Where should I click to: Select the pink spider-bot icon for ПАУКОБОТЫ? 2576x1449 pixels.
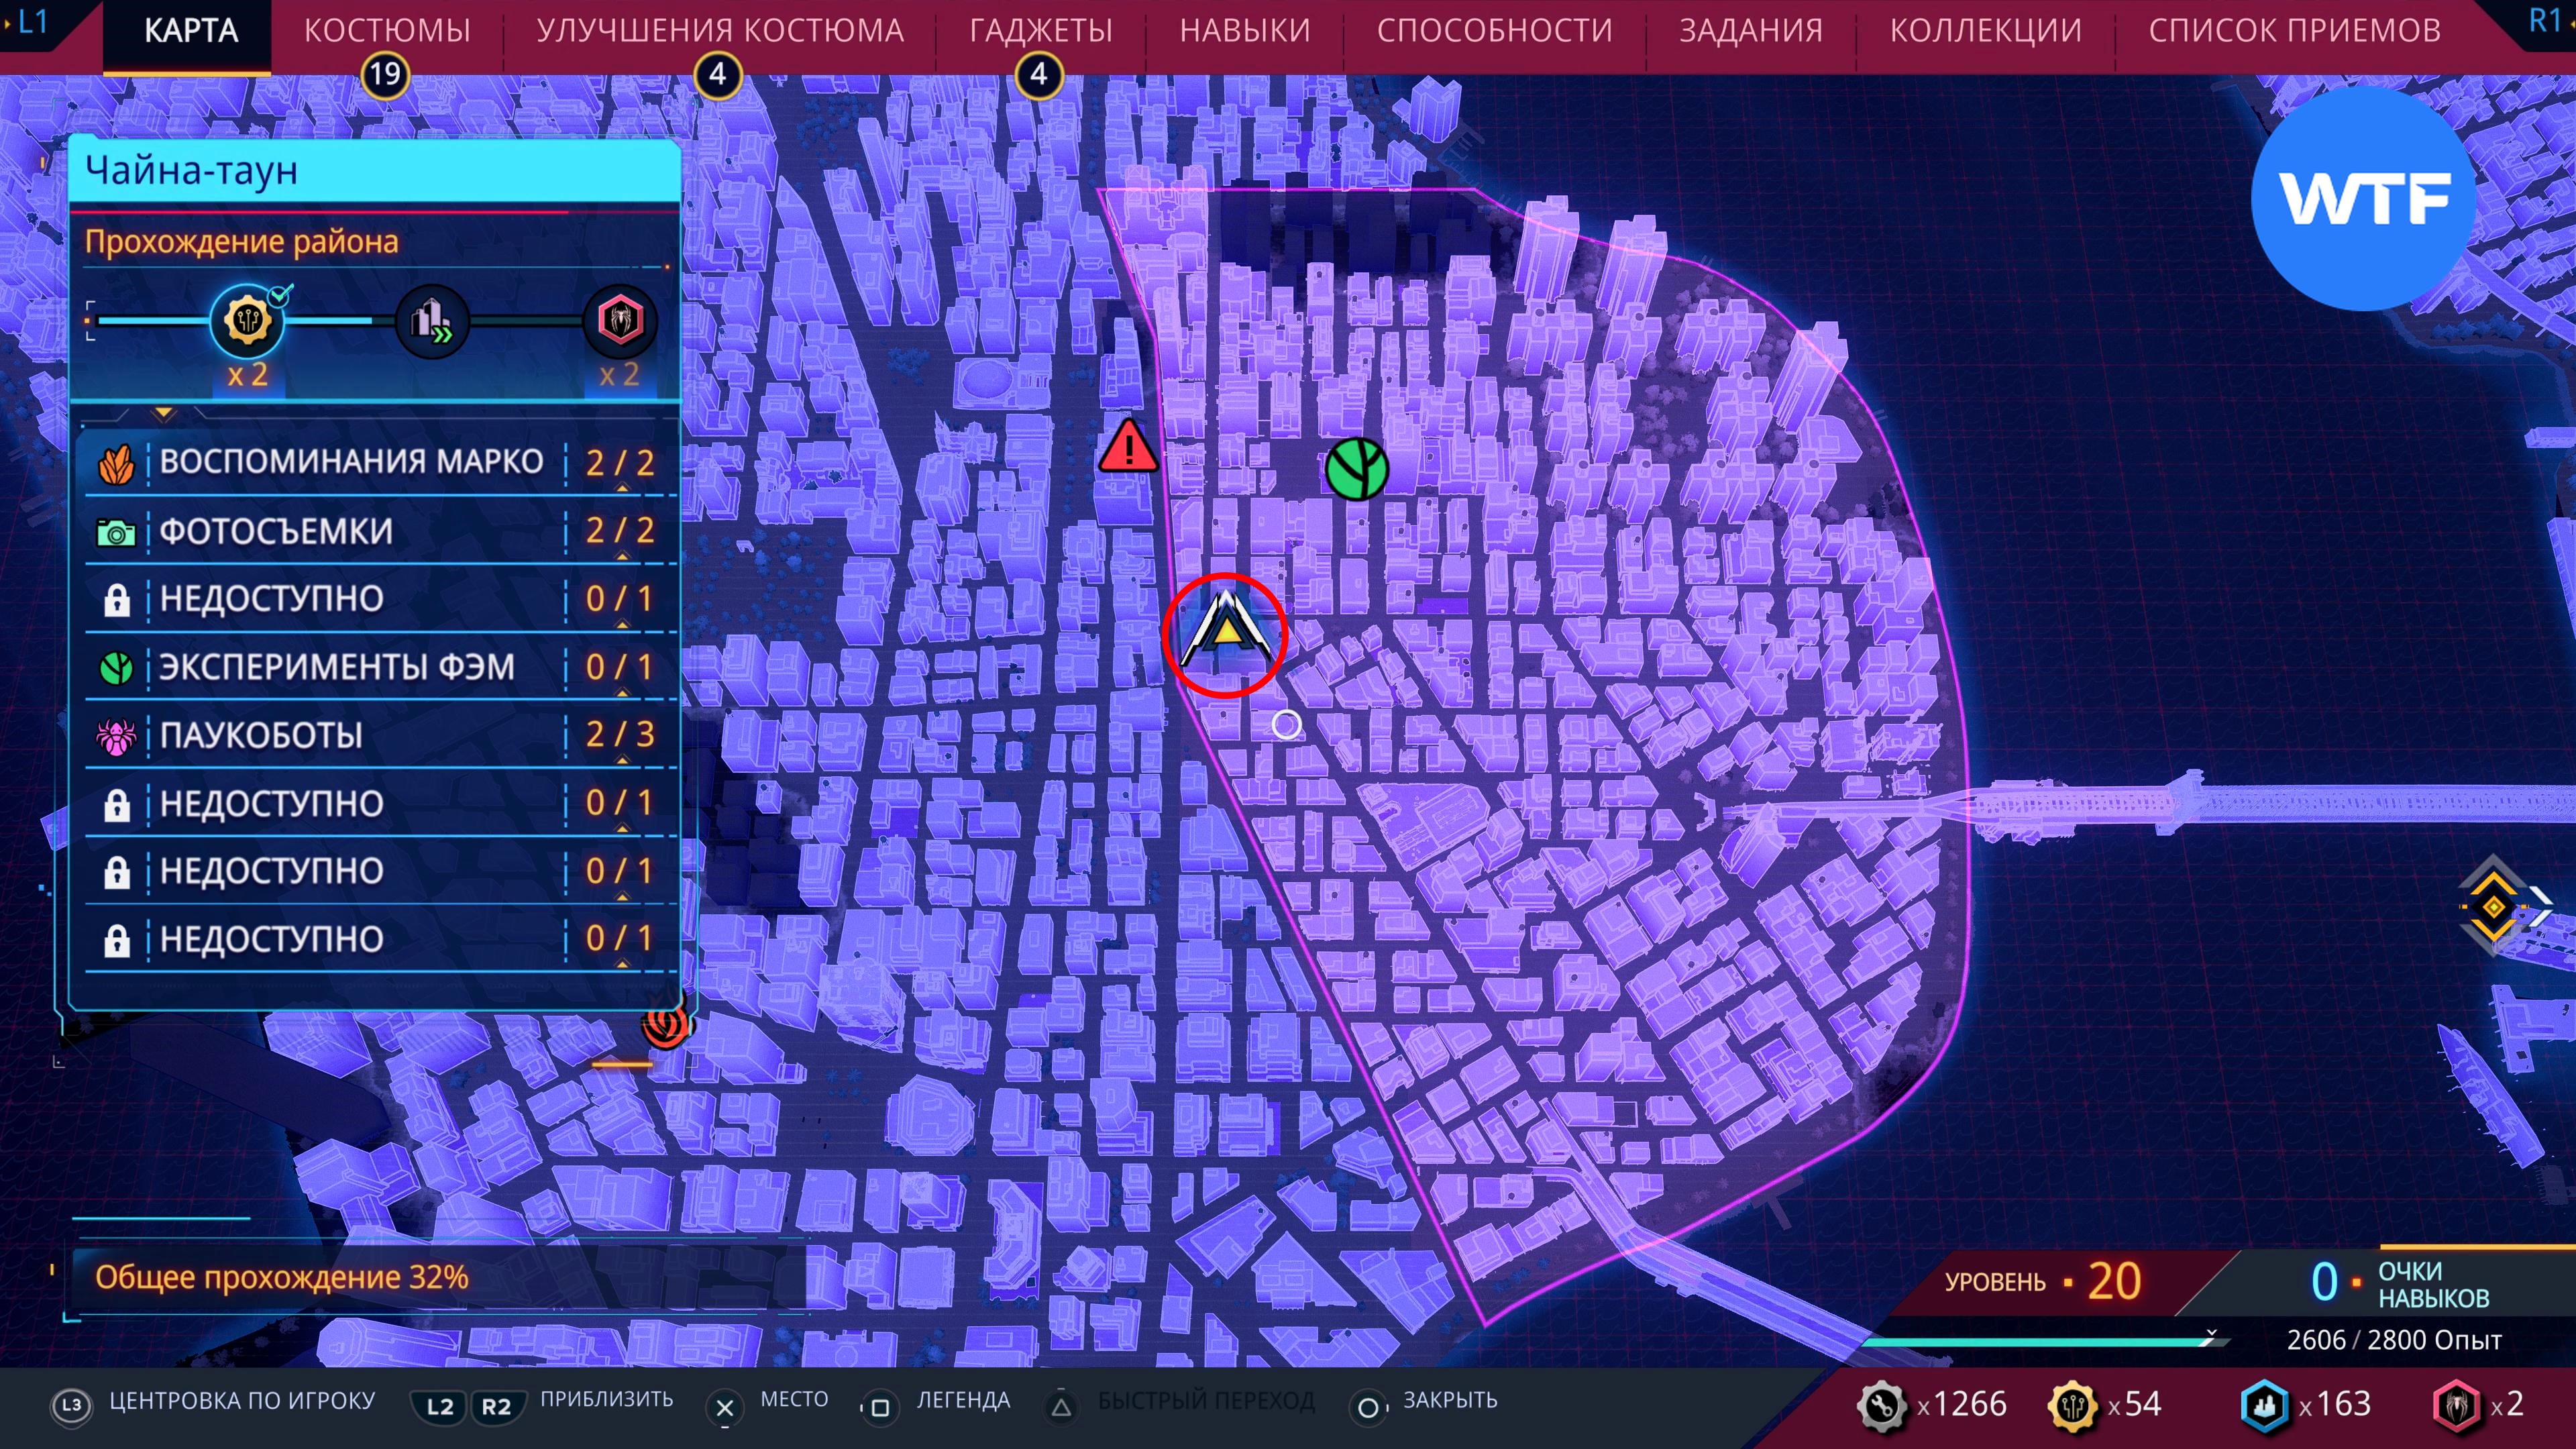tap(116, 736)
